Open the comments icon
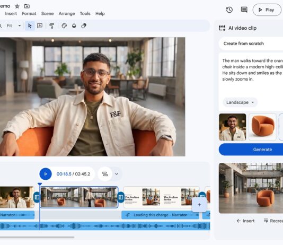This screenshot has height=245, width=283. tap(244, 10)
